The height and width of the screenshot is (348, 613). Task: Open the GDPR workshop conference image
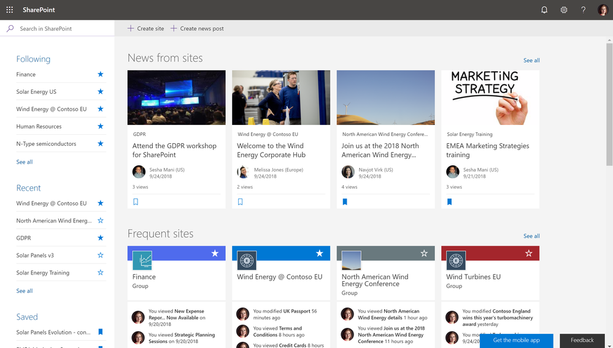176,97
